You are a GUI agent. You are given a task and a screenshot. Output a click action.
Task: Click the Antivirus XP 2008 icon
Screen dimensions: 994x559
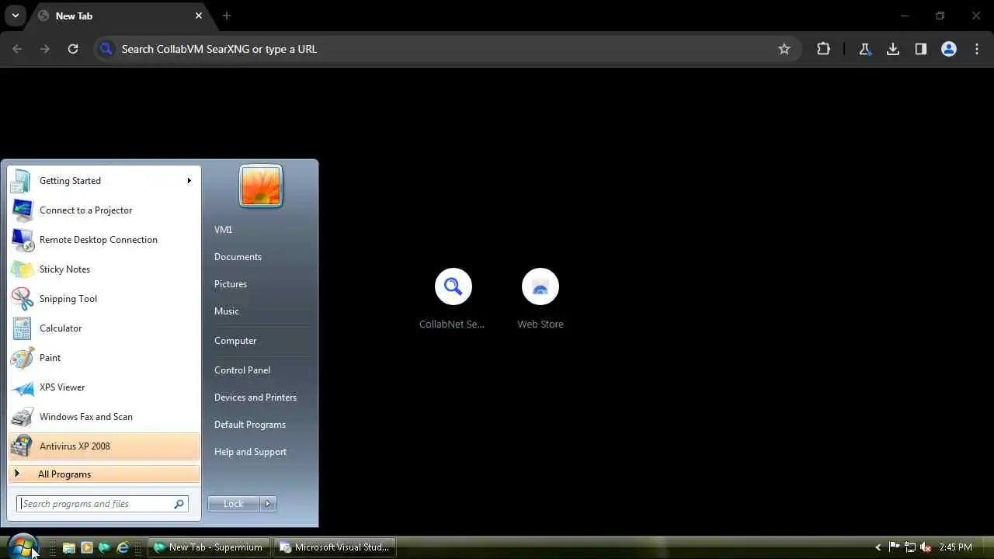(23, 446)
